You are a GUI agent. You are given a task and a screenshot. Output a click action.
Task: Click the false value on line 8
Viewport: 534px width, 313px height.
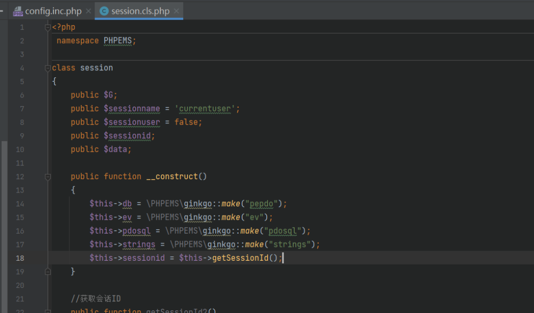tap(186, 122)
